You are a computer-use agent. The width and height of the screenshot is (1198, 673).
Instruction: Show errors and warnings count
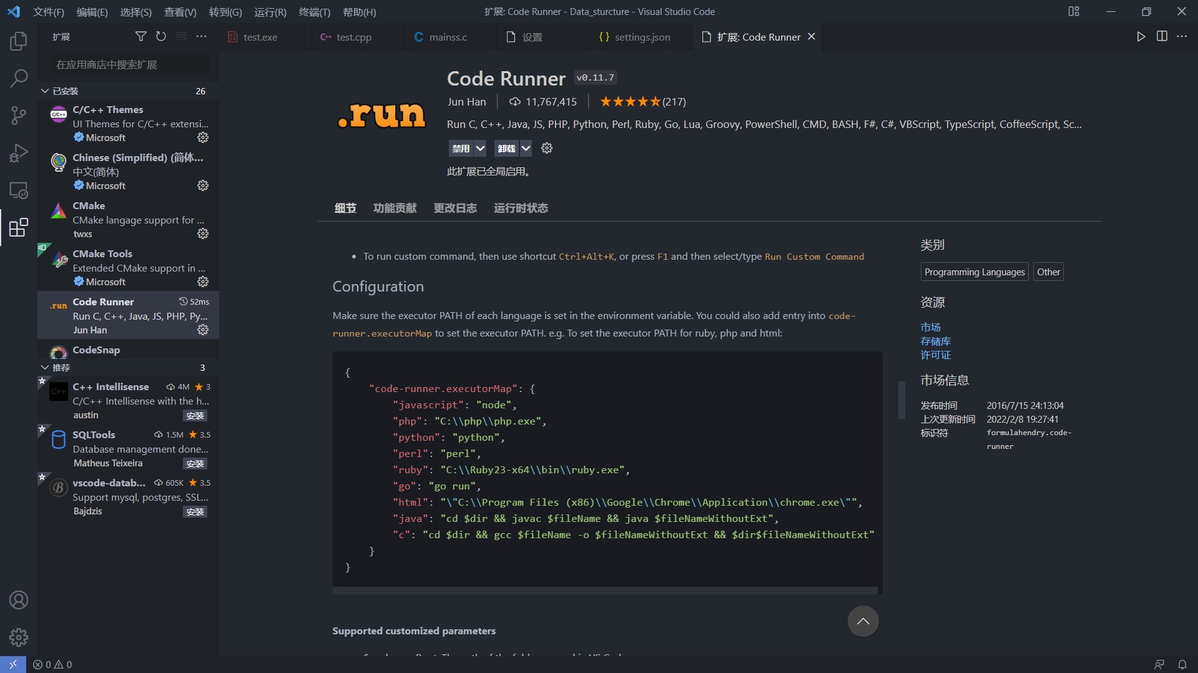point(52,664)
